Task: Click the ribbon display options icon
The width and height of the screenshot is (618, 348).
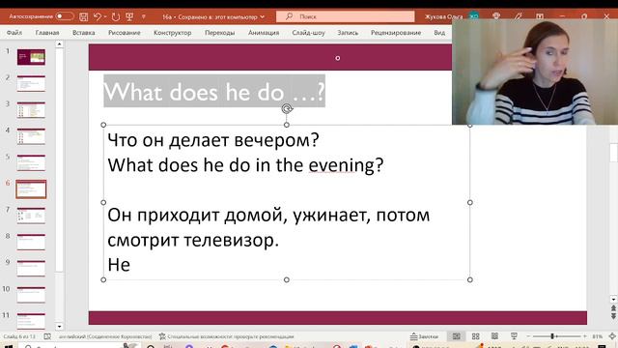Action: click(x=540, y=16)
